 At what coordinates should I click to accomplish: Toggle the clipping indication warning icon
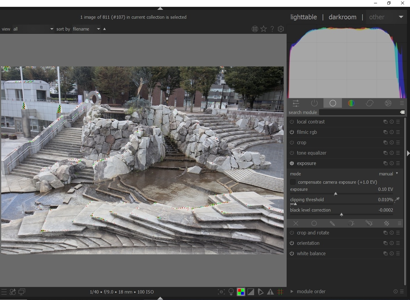[x=251, y=292]
